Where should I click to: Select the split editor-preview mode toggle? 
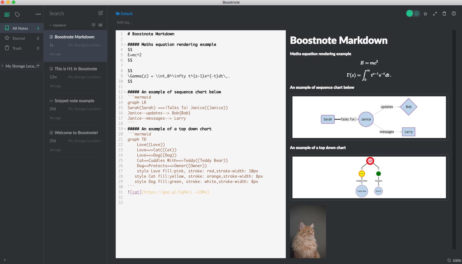point(416,13)
